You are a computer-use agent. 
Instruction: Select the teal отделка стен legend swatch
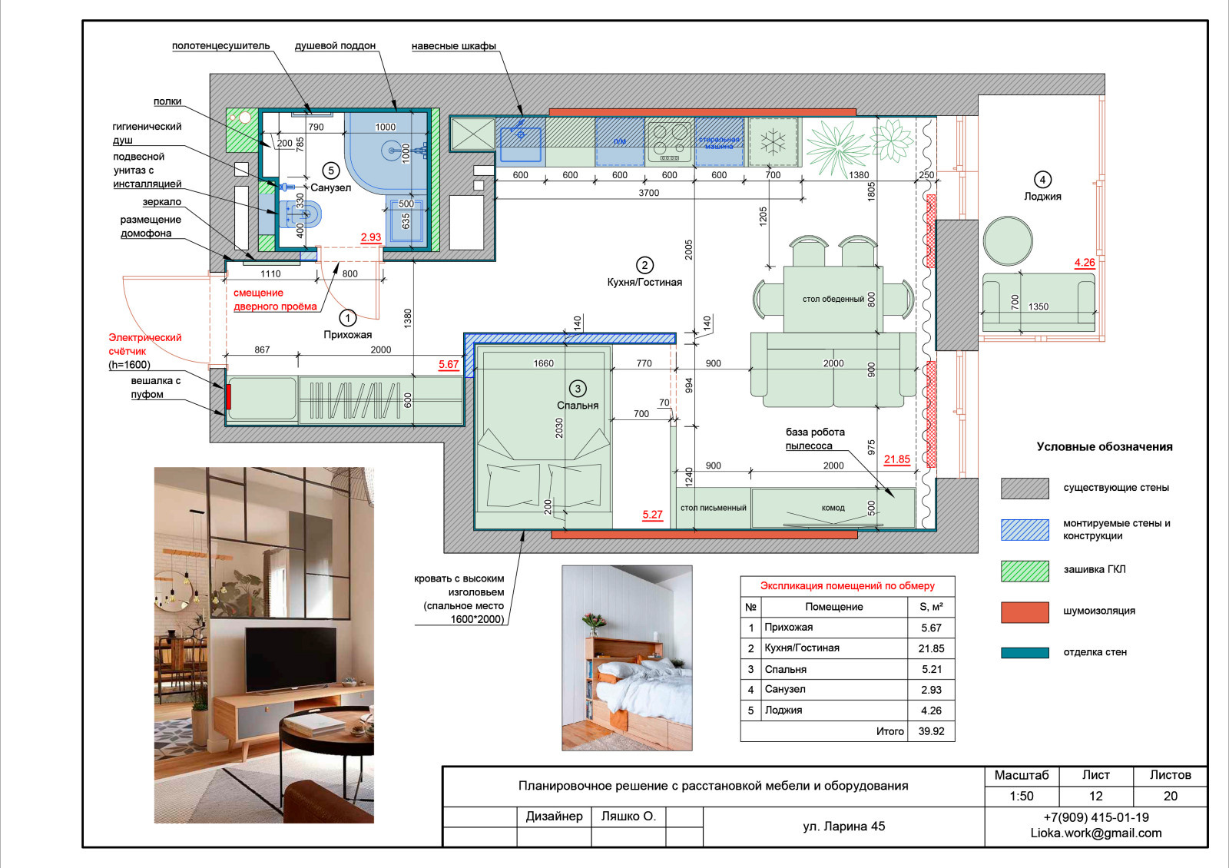[1025, 653]
